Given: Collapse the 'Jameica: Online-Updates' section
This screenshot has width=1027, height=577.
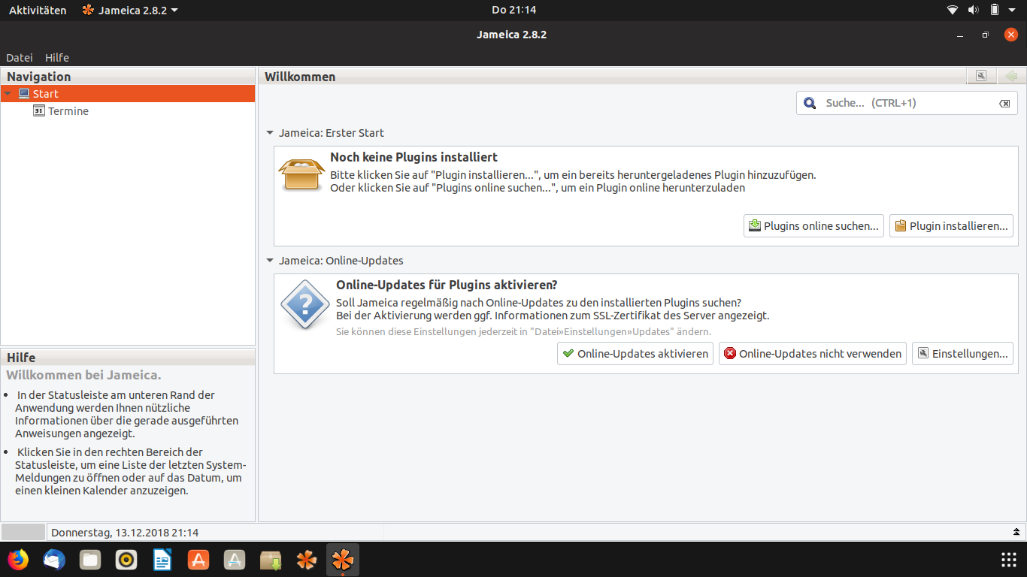Looking at the screenshot, I should tap(270, 261).
